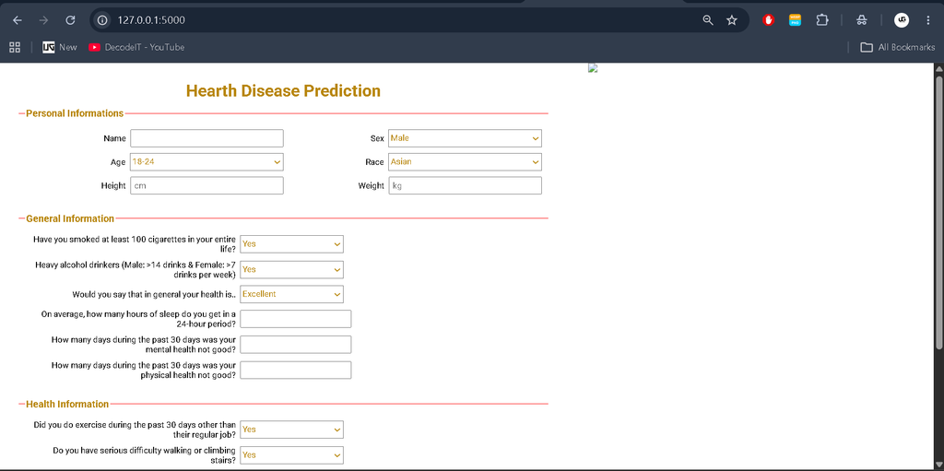
Task: Bookmark this tab with the star
Action: coord(731,20)
